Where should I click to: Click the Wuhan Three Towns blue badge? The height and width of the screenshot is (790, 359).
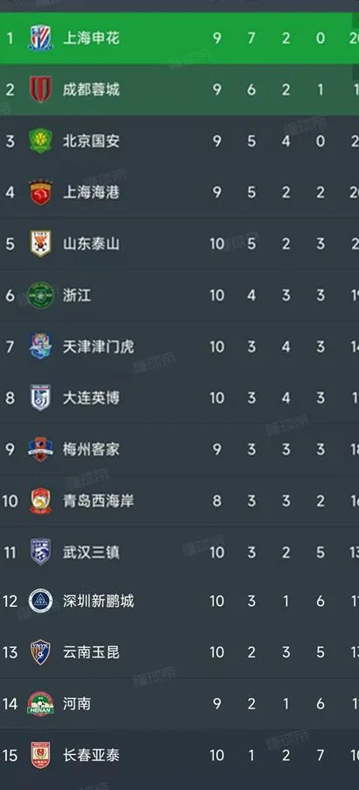40,552
